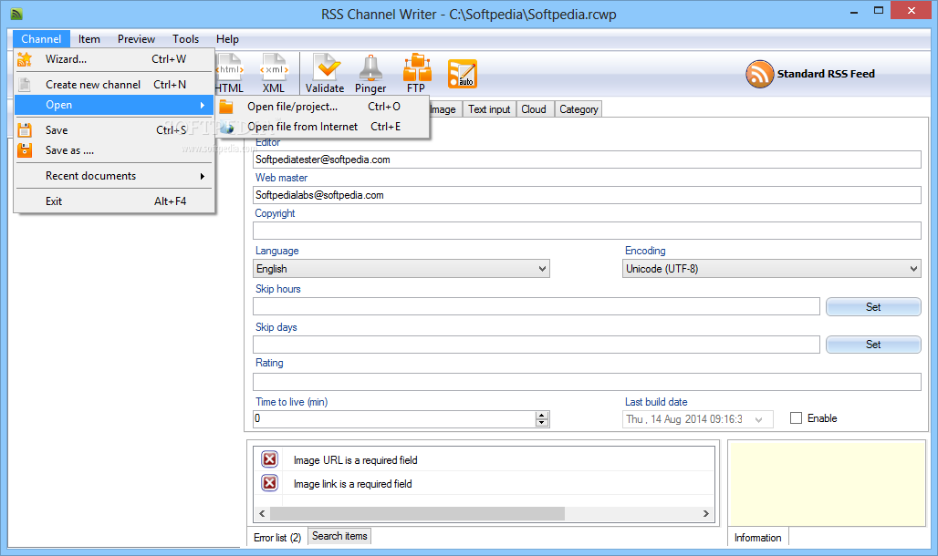
Task: Expand the Recent documents submenu
Action: [x=114, y=176]
